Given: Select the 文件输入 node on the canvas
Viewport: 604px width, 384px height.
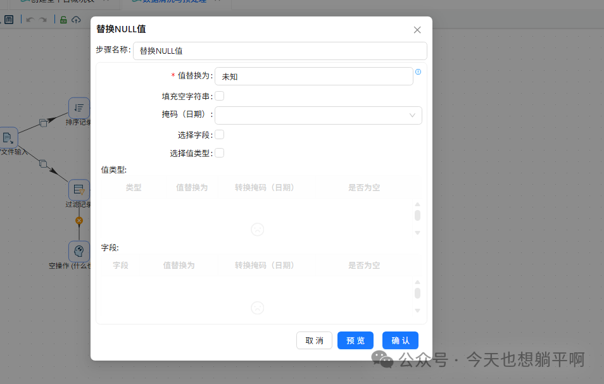Looking at the screenshot, I should (8, 137).
